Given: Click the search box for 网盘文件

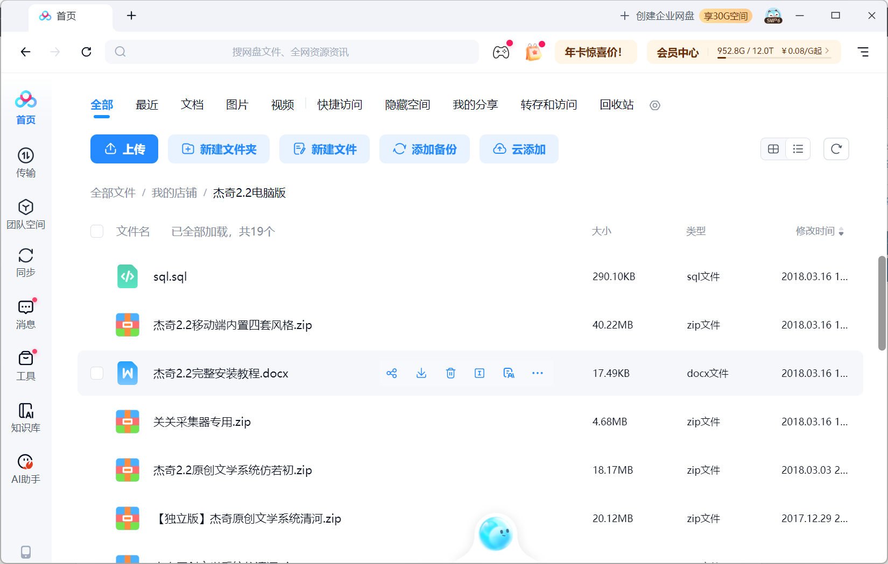Looking at the screenshot, I should coord(292,52).
